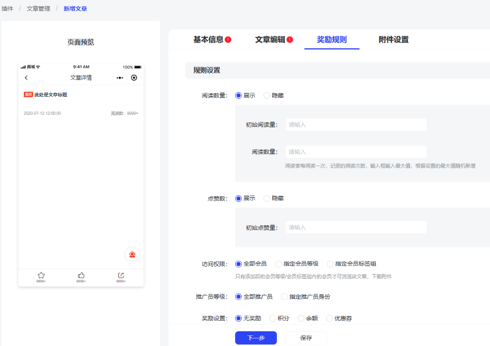Click the star favorite icon in preview
Viewport: 490px width, 346px height.
41,276
